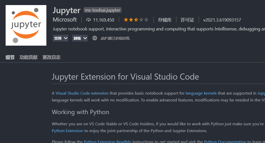The width and height of the screenshot is (265, 143).
Task: Click the Microsoft publisher name
Action: [65, 20]
